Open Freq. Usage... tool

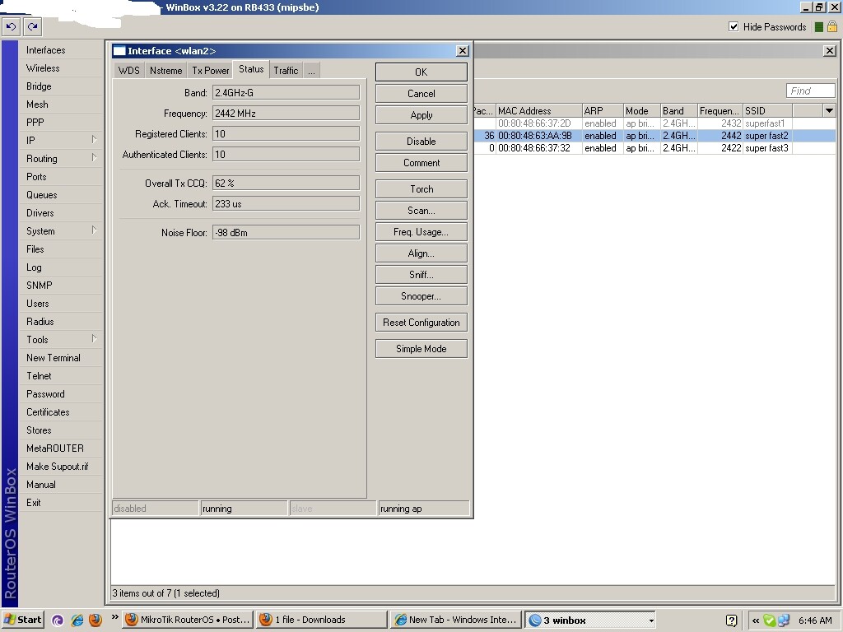point(421,232)
